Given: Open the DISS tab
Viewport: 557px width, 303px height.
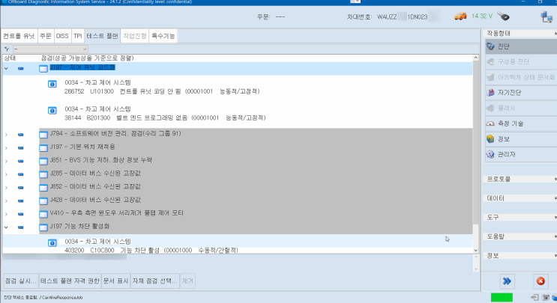Looking at the screenshot, I should point(62,36).
